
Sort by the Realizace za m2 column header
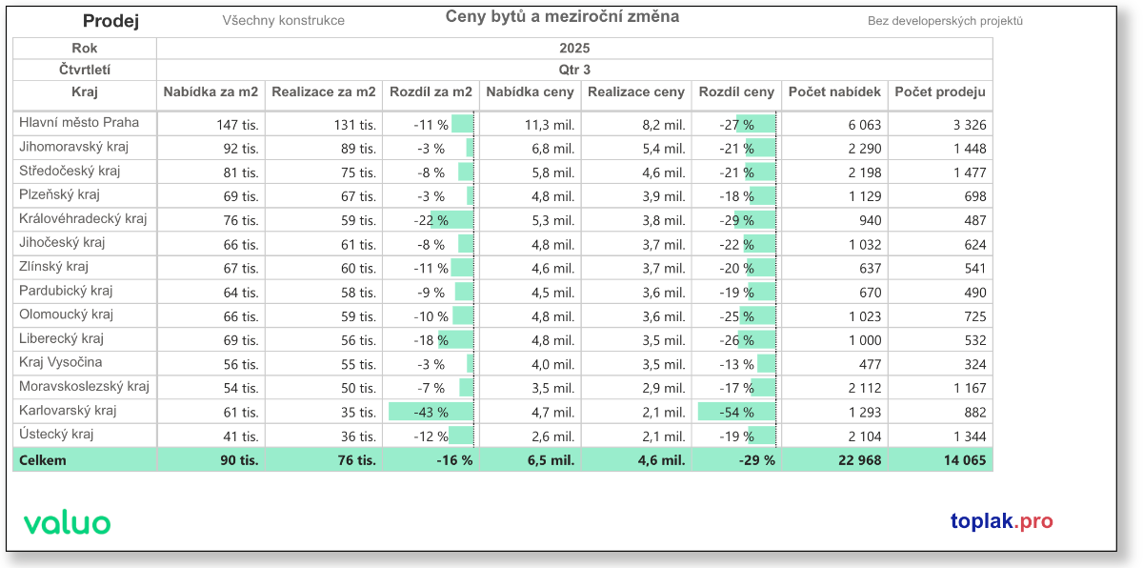(x=324, y=92)
